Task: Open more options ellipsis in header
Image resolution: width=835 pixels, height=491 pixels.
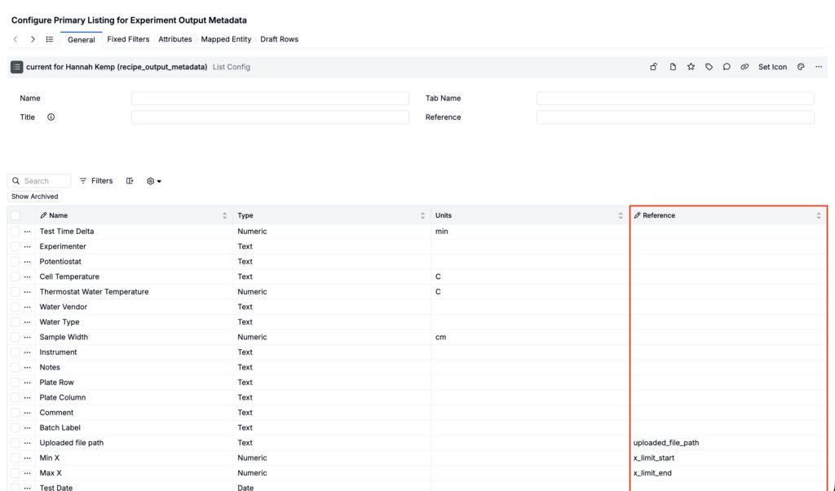Action: 819,67
